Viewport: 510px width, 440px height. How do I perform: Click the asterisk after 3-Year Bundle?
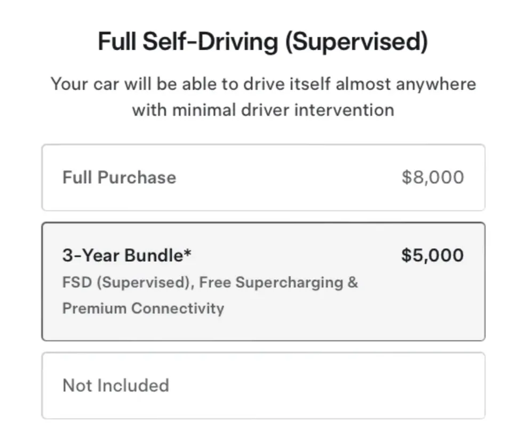pos(187,254)
